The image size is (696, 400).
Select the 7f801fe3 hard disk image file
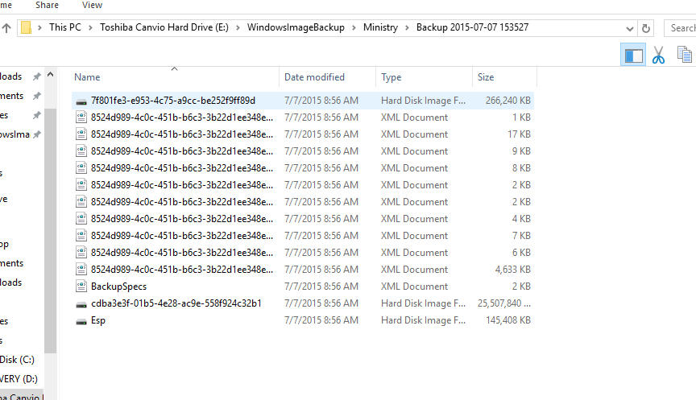[x=172, y=101]
